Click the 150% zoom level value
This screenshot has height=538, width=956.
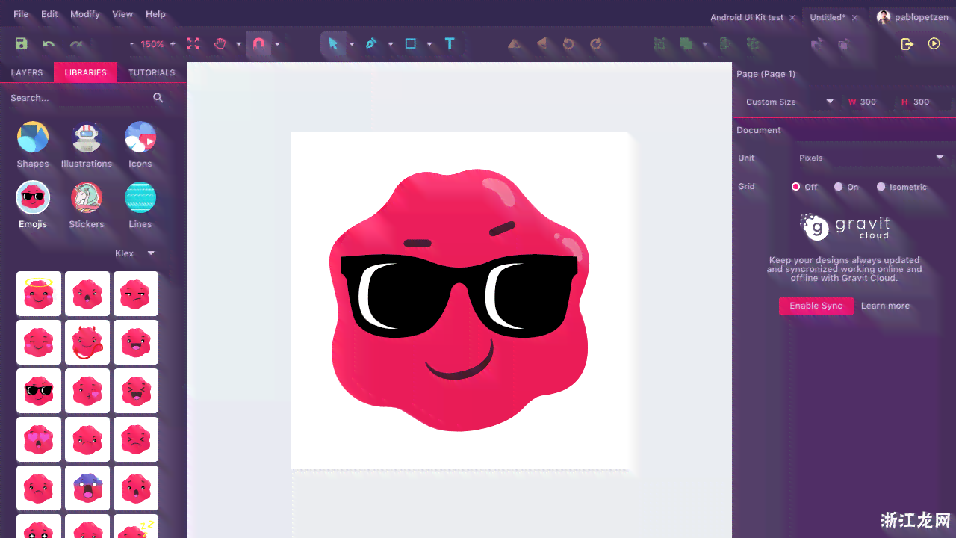(x=152, y=44)
